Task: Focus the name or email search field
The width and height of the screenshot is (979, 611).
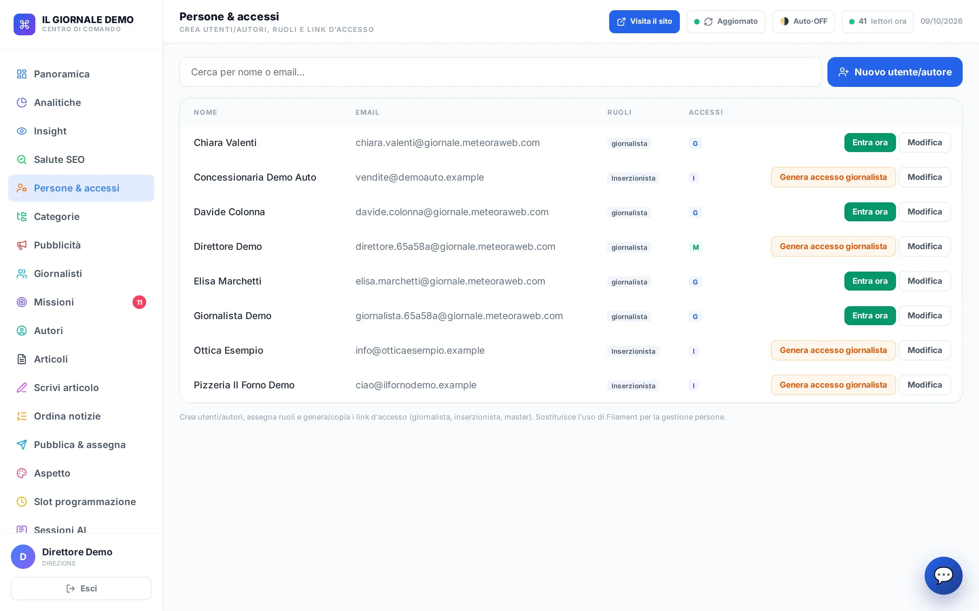Action: [500, 72]
